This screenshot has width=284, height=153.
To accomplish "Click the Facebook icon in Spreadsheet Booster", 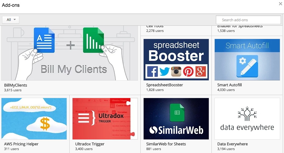I will tap(153, 71).
